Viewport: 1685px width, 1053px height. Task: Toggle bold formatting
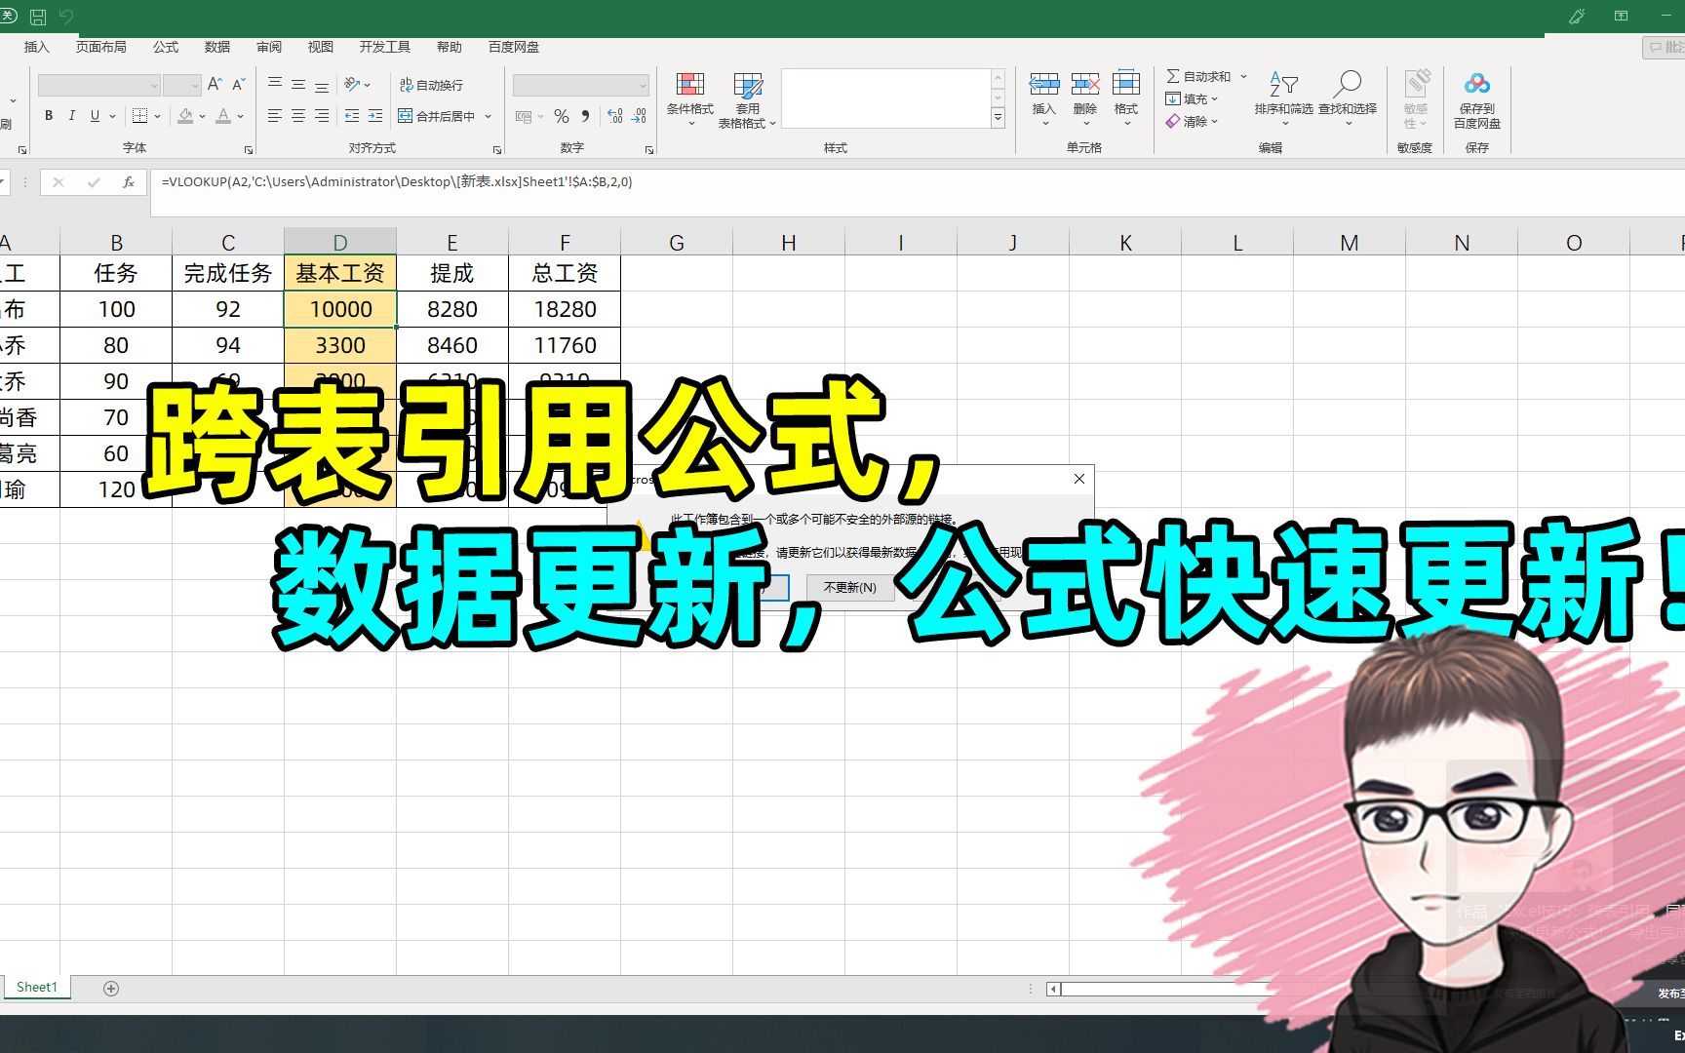pos(49,116)
